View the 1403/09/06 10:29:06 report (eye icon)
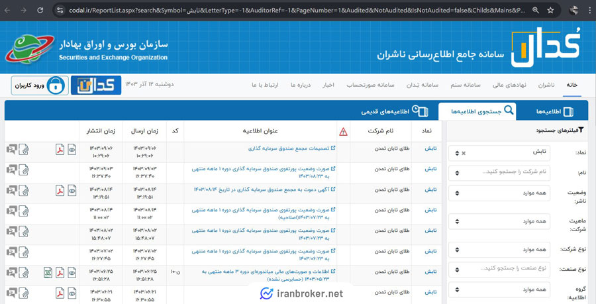This screenshot has width=596, height=304. pyautogui.click(x=72, y=150)
